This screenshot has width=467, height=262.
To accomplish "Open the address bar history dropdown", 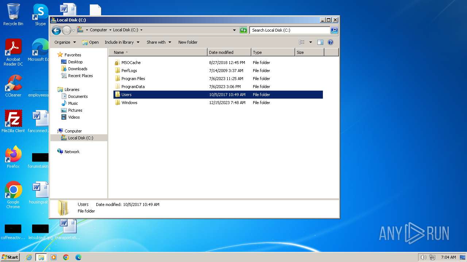I will click(234, 30).
